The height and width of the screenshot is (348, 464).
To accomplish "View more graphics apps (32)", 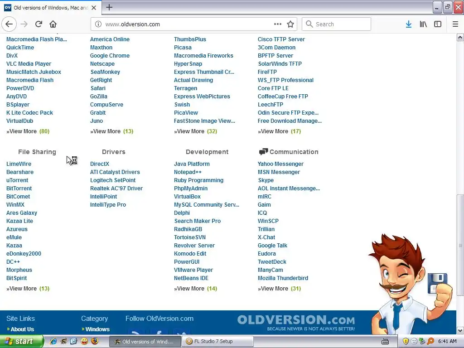I will pyautogui.click(x=196, y=131).
